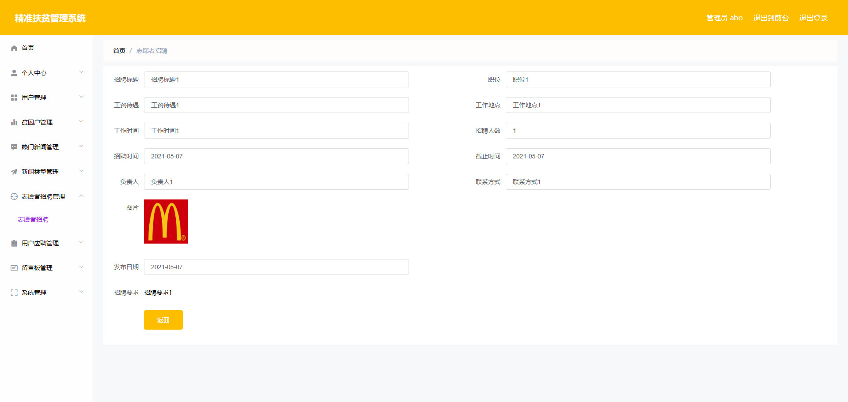Click the 招聘要求1 text
This screenshot has width=848, height=402.
click(158, 293)
